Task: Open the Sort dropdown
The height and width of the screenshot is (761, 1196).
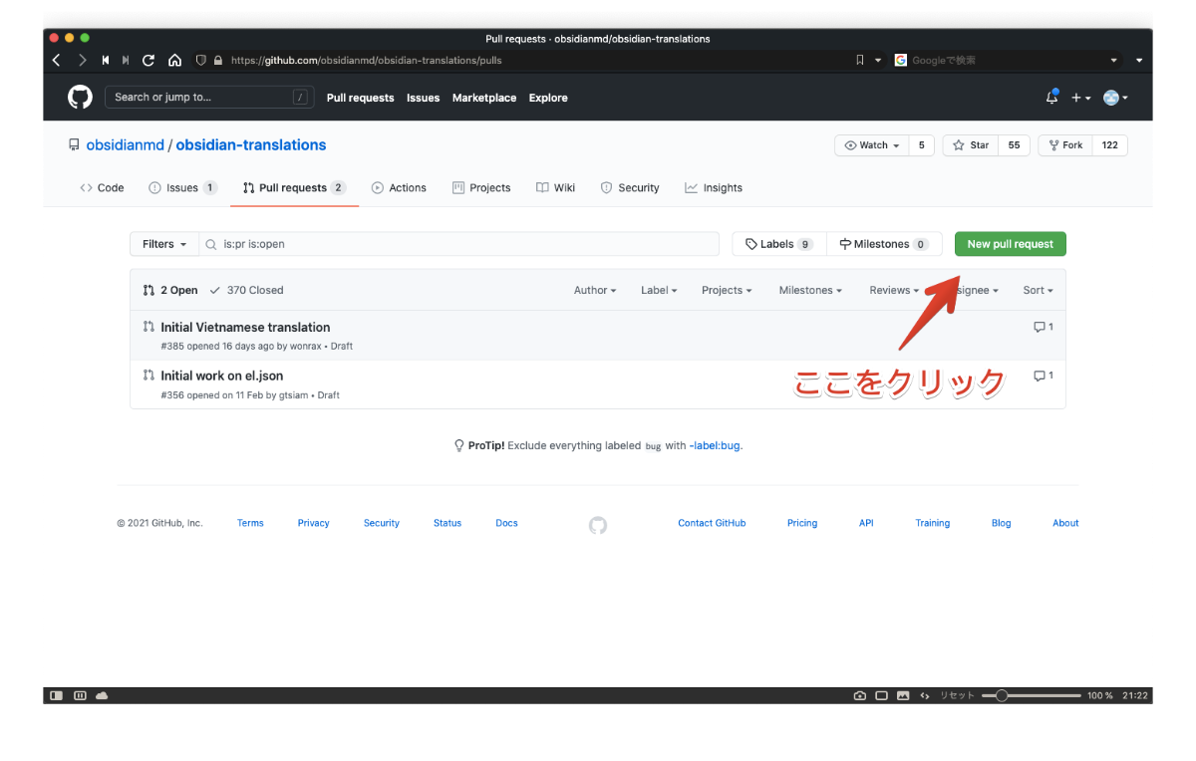Action: (x=1038, y=290)
